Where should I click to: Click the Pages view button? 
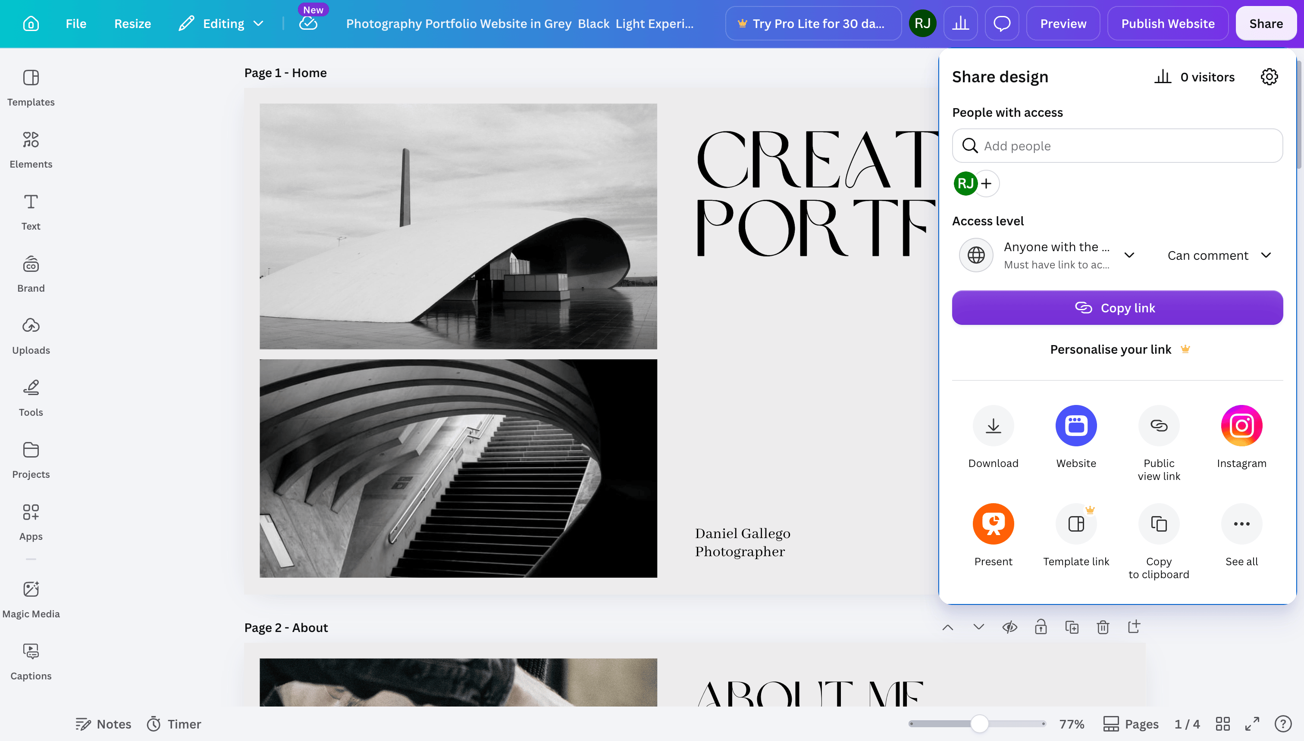click(x=1130, y=724)
